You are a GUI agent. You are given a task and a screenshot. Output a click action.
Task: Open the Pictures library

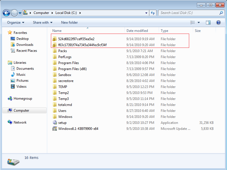point(22,80)
